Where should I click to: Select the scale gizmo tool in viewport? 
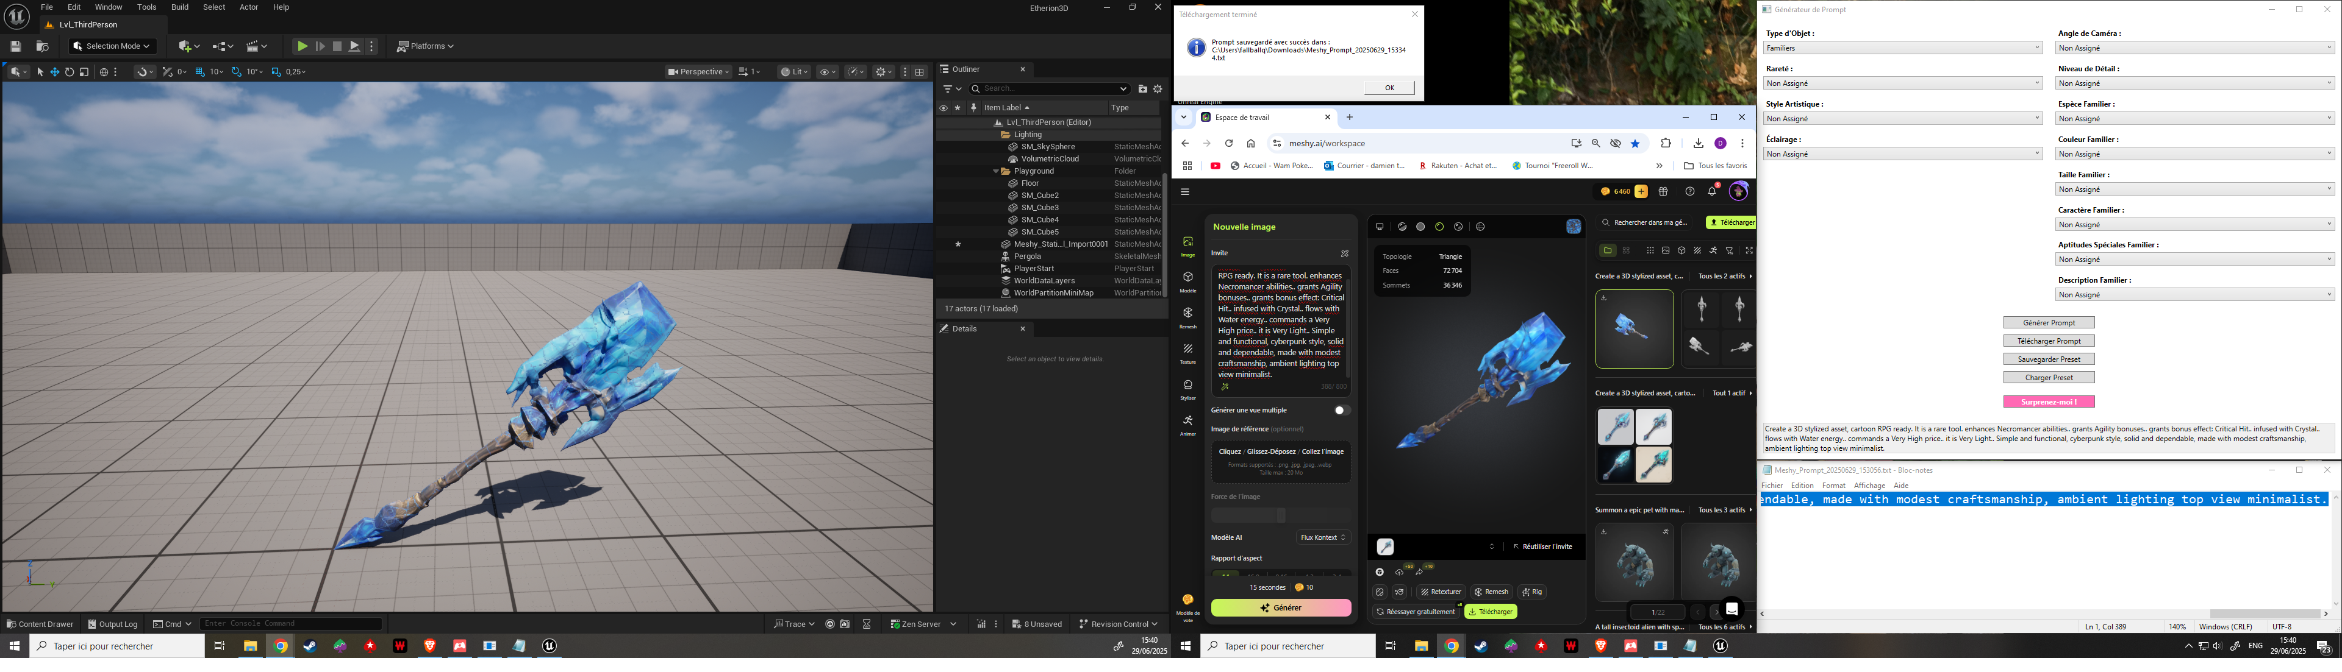tap(84, 72)
